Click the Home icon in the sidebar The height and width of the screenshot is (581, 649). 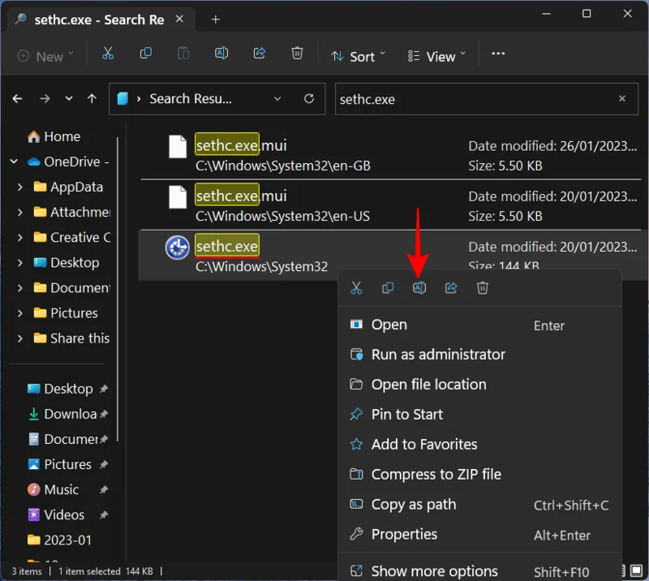(x=33, y=136)
